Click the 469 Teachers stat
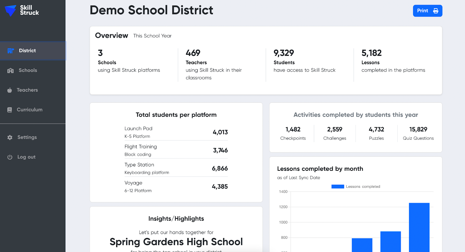The image size is (465, 252). (x=214, y=65)
